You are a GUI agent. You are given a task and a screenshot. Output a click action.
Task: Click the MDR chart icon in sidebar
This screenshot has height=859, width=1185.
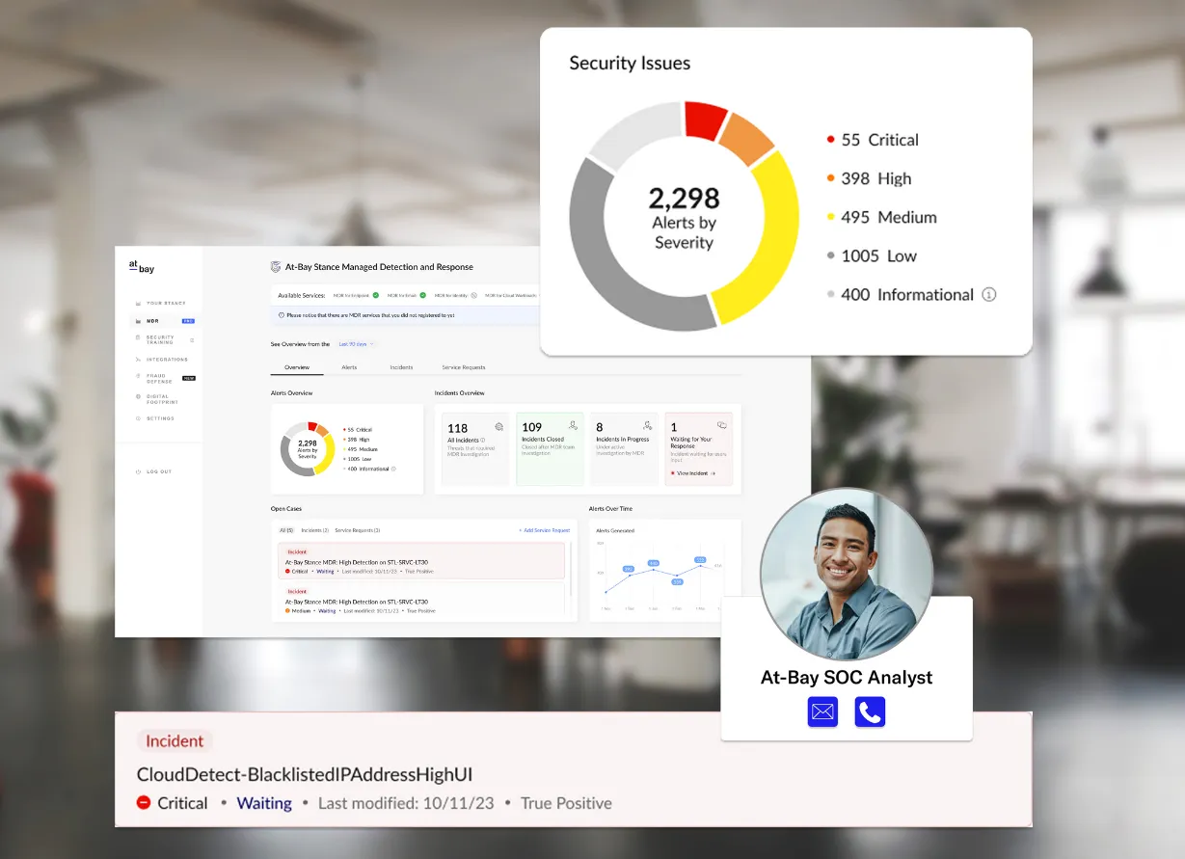138,321
